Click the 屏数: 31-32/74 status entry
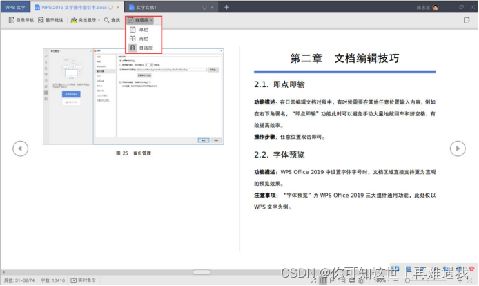Image resolution: width=479 pixels, height=286 pixels. [19, 280]
